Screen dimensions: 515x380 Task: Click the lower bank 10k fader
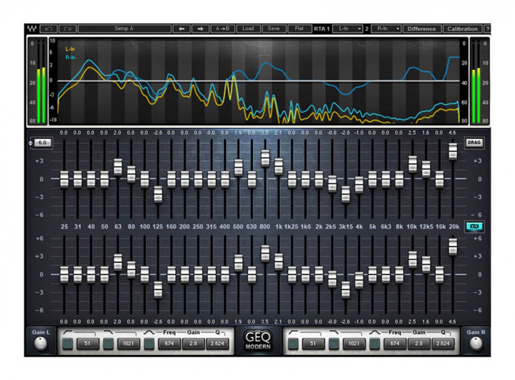pos(412,259)
